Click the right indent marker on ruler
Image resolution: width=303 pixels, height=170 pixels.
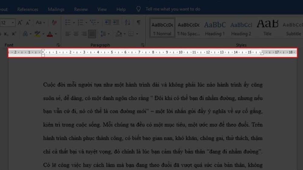tap(262, 53)
